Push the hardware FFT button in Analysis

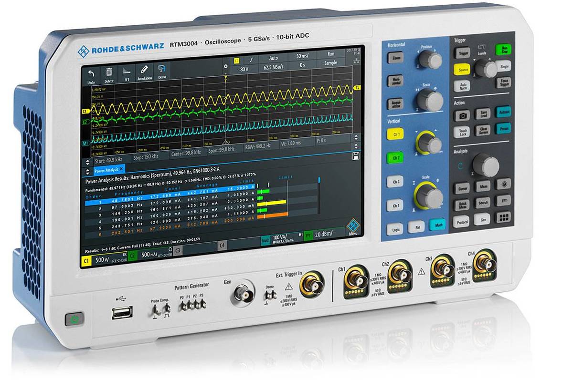click(x=503, y=200)
